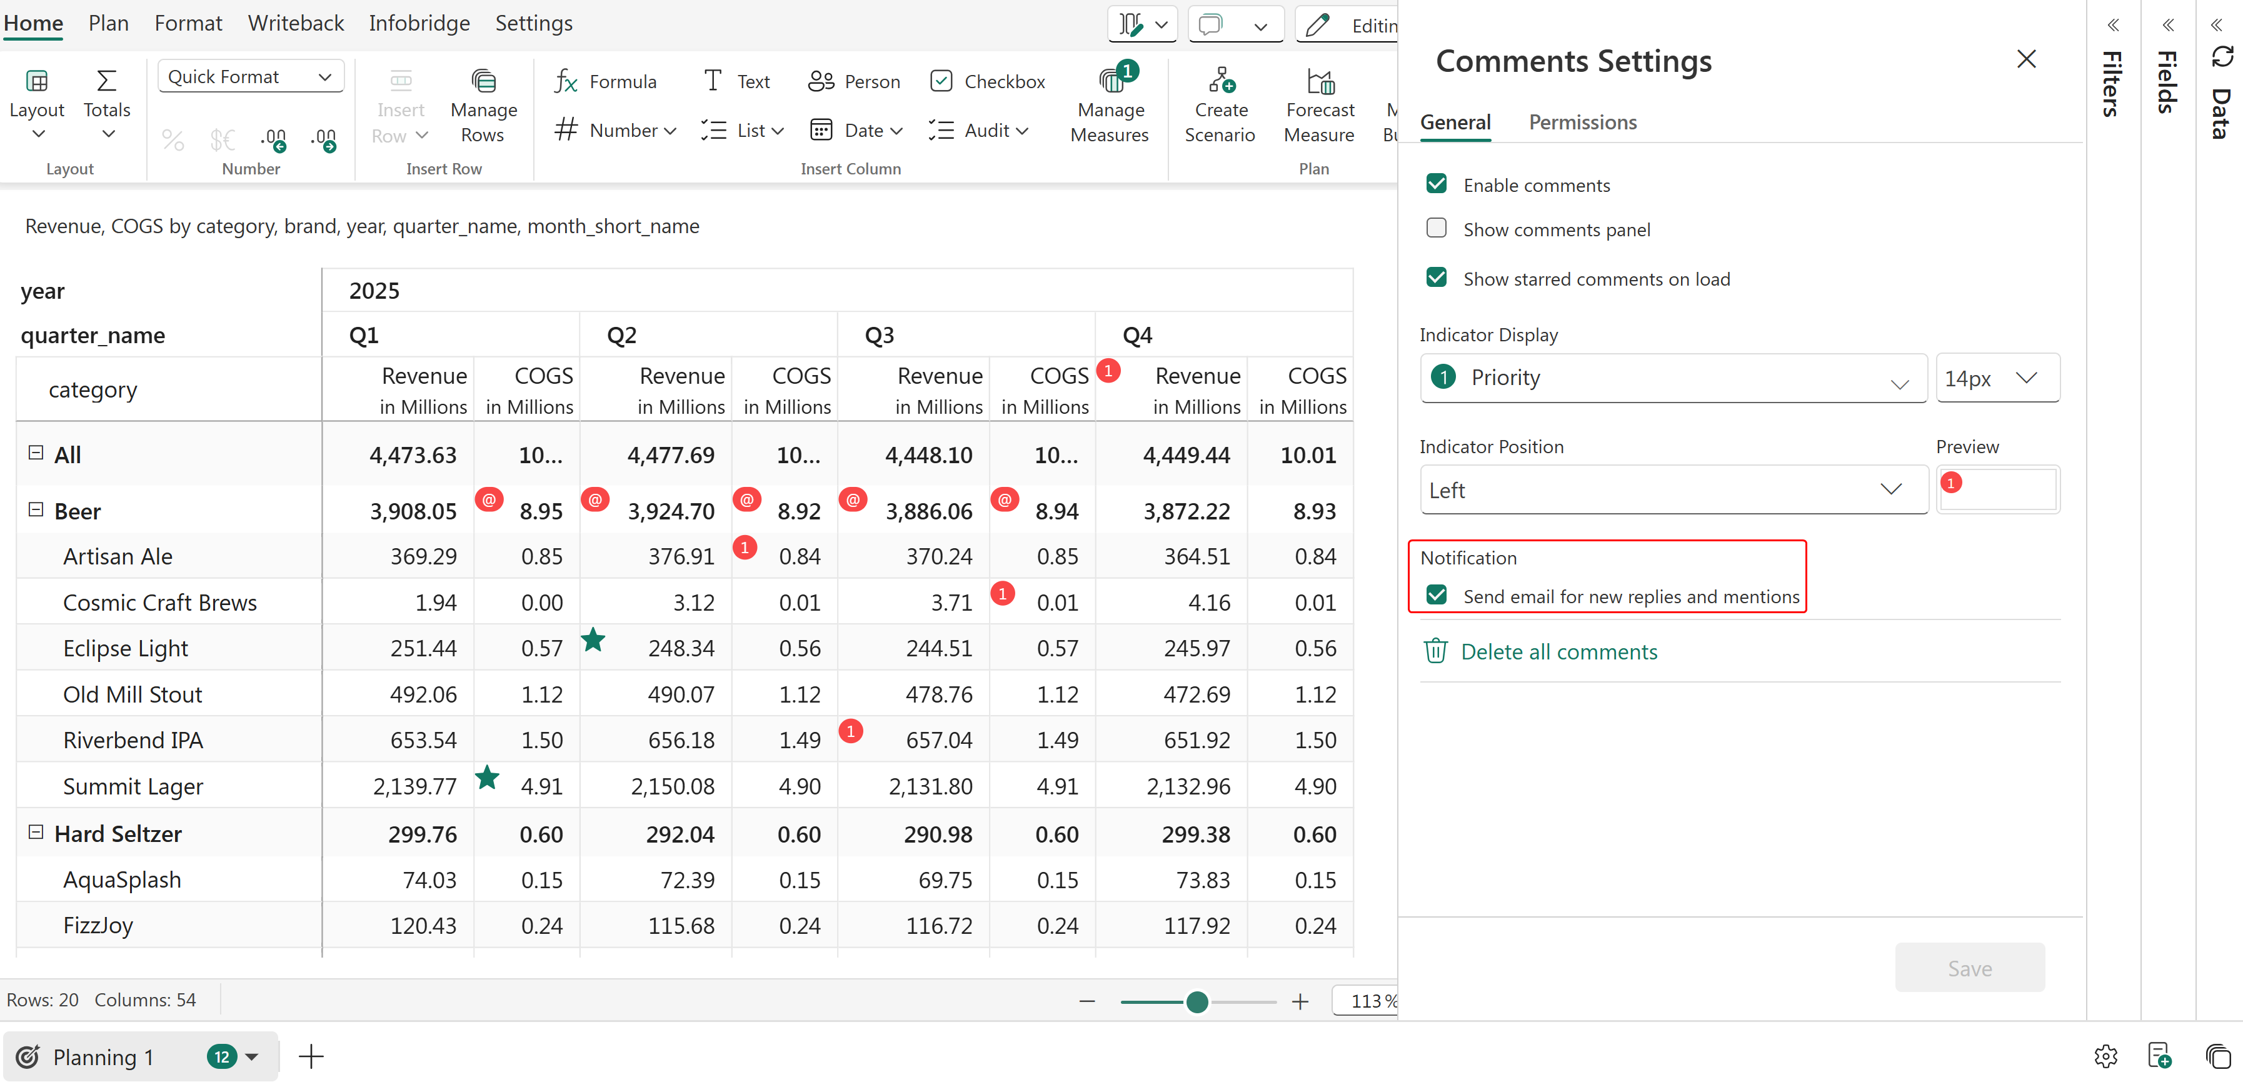Image resolution: width=2243 pixels, height=1082 pixels.
Task: Open the Writeback menu tab
Action: tap(295, 24)
